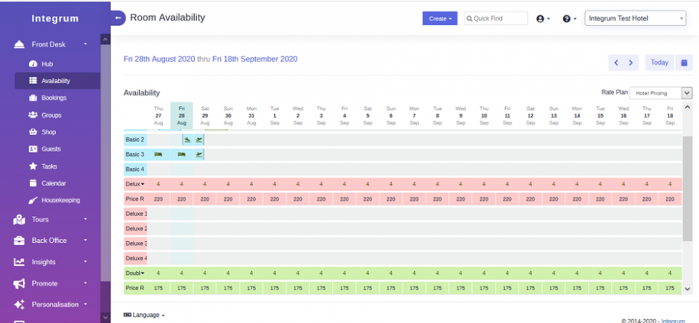Click the Integrum footer link

(x=673, y=321)
